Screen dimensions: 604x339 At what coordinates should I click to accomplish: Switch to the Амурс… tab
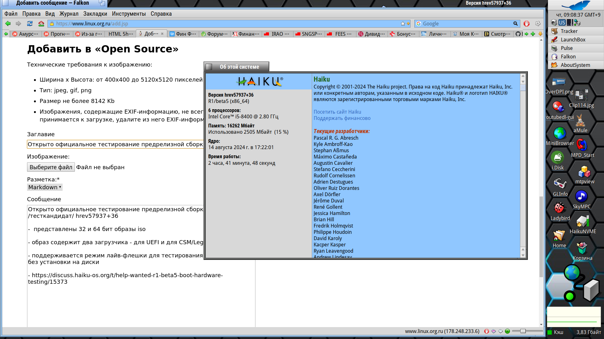[26, 34]
